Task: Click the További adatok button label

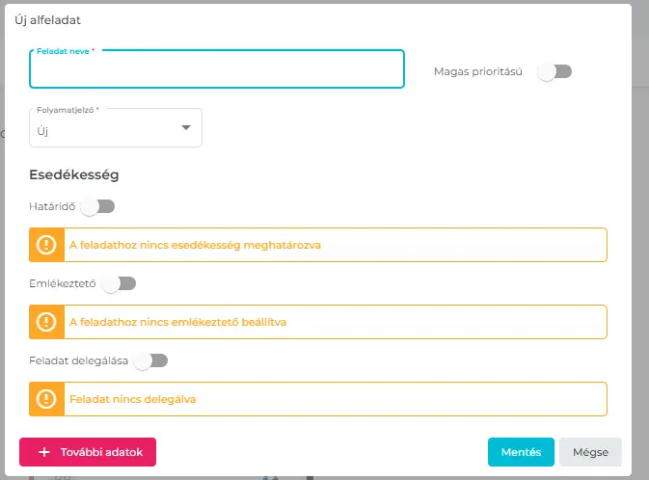Action: pos(102,452)
